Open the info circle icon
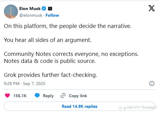 (152, 84)
